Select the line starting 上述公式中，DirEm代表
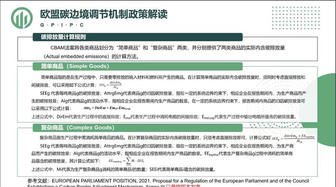 [x=164, y=117]
